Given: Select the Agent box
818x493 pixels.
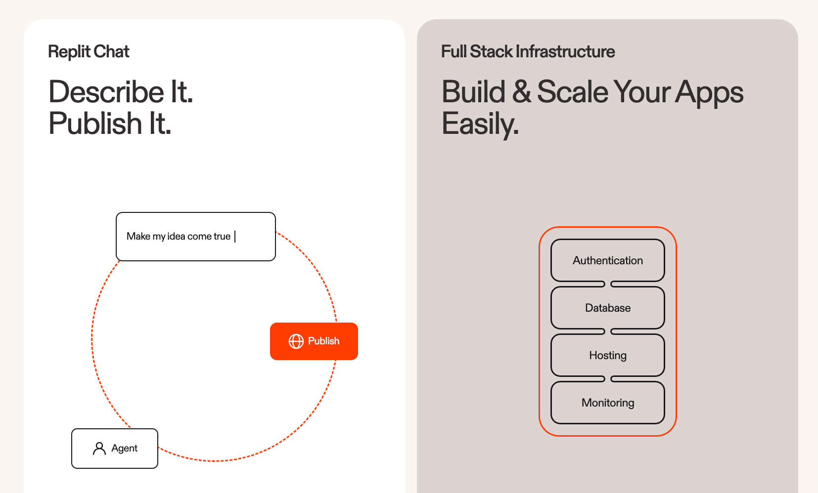Looking at the screenshot, I should pos(115,449).
